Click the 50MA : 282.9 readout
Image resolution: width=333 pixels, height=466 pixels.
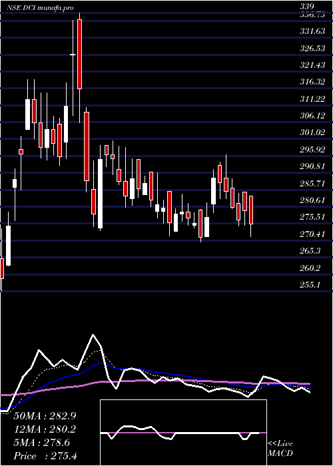(45, 416)
